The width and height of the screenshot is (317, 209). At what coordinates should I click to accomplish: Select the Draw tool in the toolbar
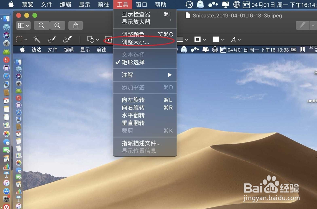tap(67, 39)
